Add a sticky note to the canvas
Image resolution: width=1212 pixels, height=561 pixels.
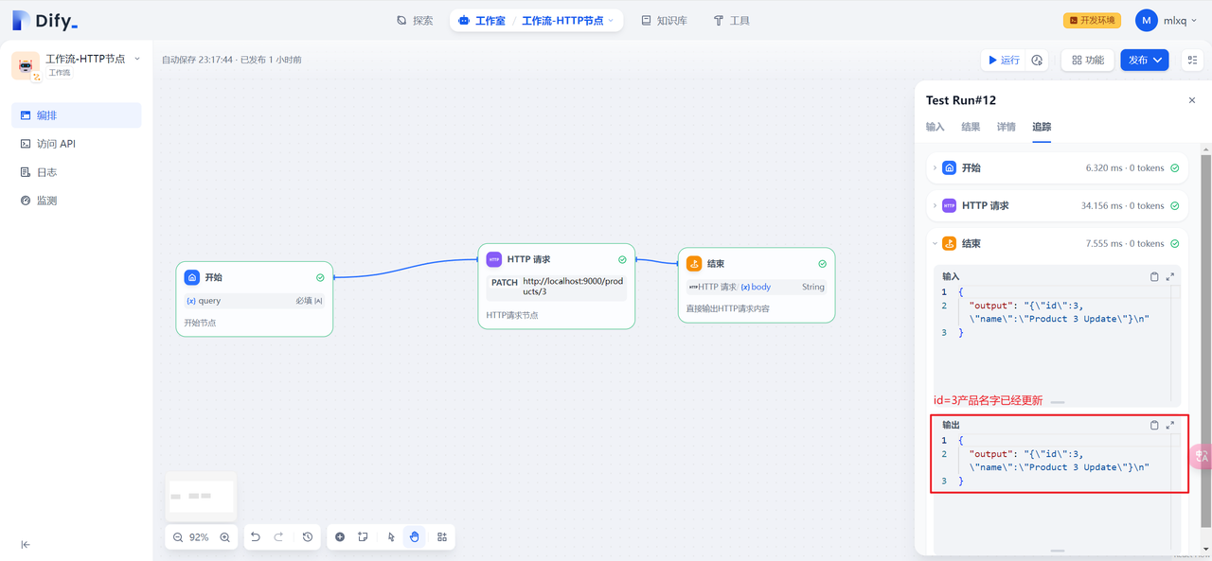[364, 536]
